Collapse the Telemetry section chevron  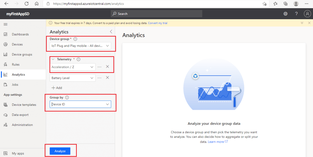[53, 59]
